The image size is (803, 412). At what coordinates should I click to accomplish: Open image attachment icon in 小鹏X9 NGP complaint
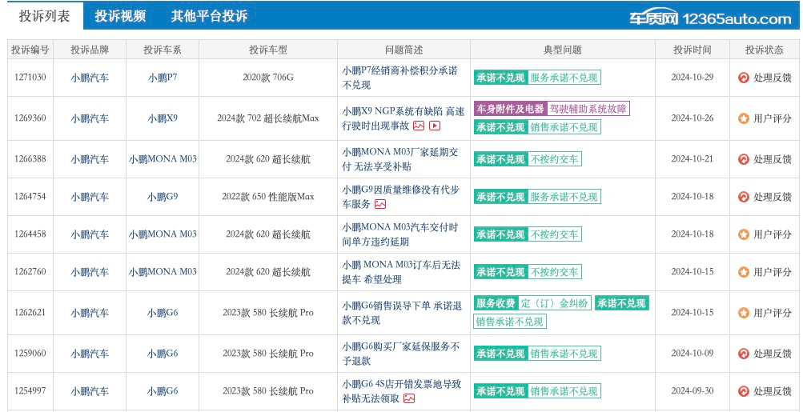pyautogui.click(x=419, y=126)
